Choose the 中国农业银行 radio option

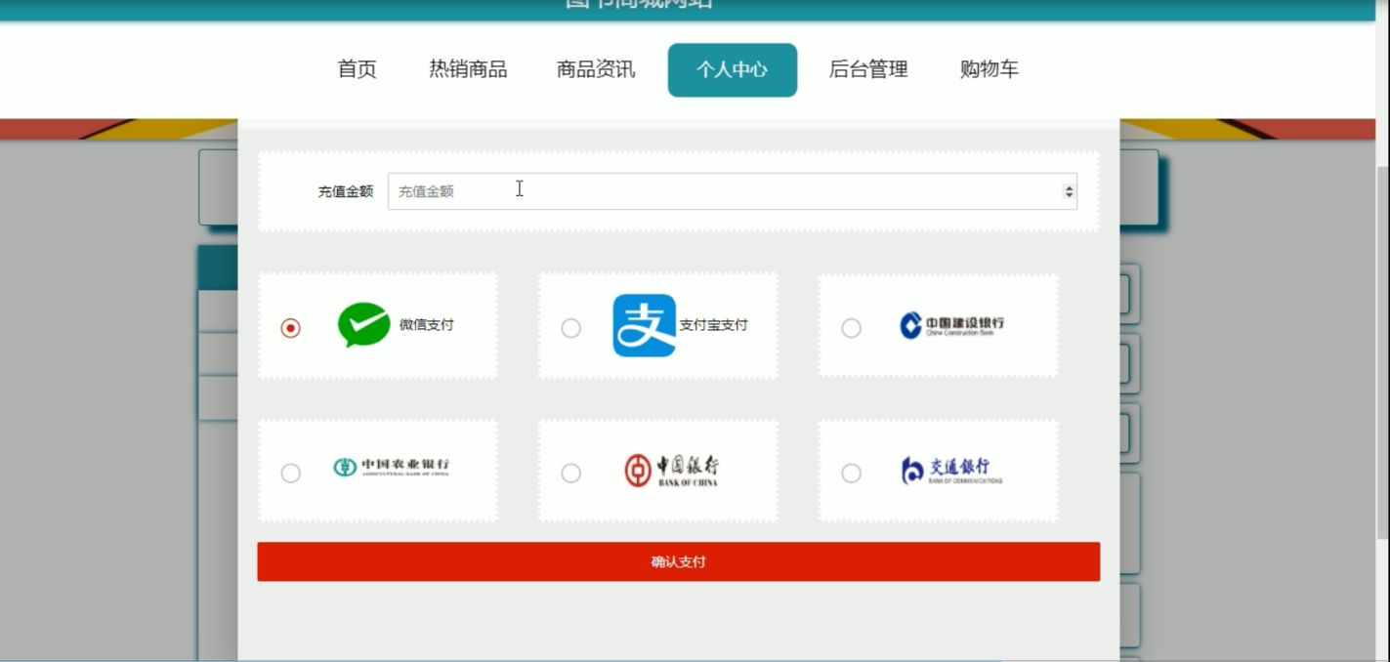[290, 473]
